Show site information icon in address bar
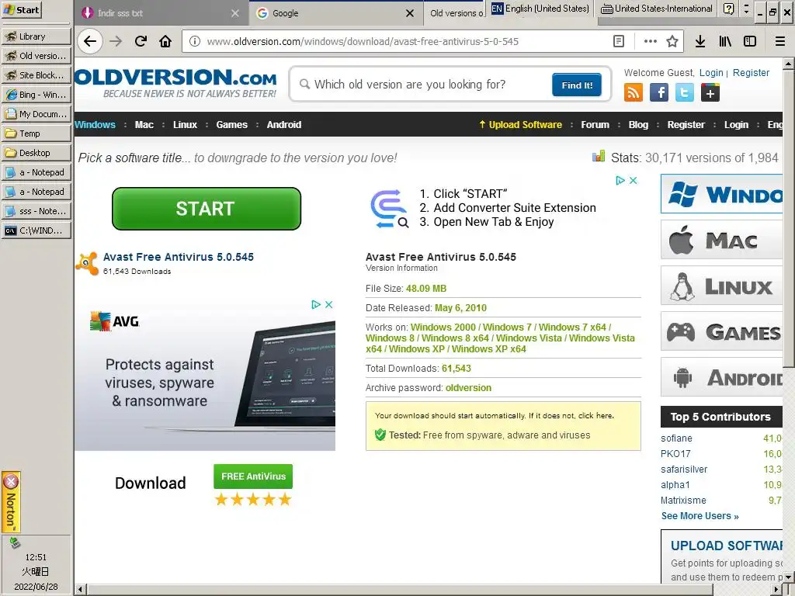Image resolution: width=795 pixels, height=596 pixels. [x=195, y=42]
